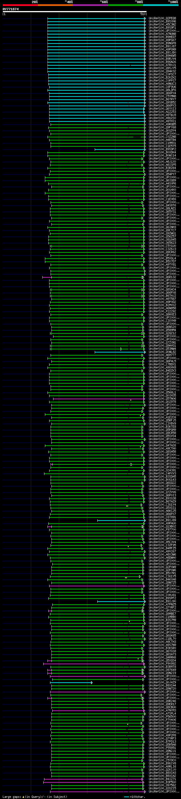Open hit UniRef100_B9SXH6
Viewport: 181px width, 799px height.
[x=162, y=22]
